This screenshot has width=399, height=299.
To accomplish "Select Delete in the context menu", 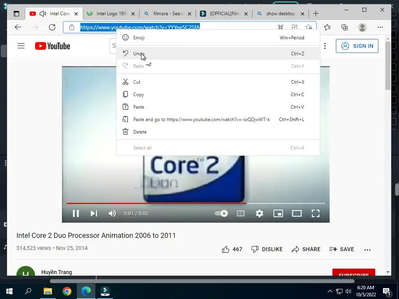I will pyautogui.click(x=218, y=132).
